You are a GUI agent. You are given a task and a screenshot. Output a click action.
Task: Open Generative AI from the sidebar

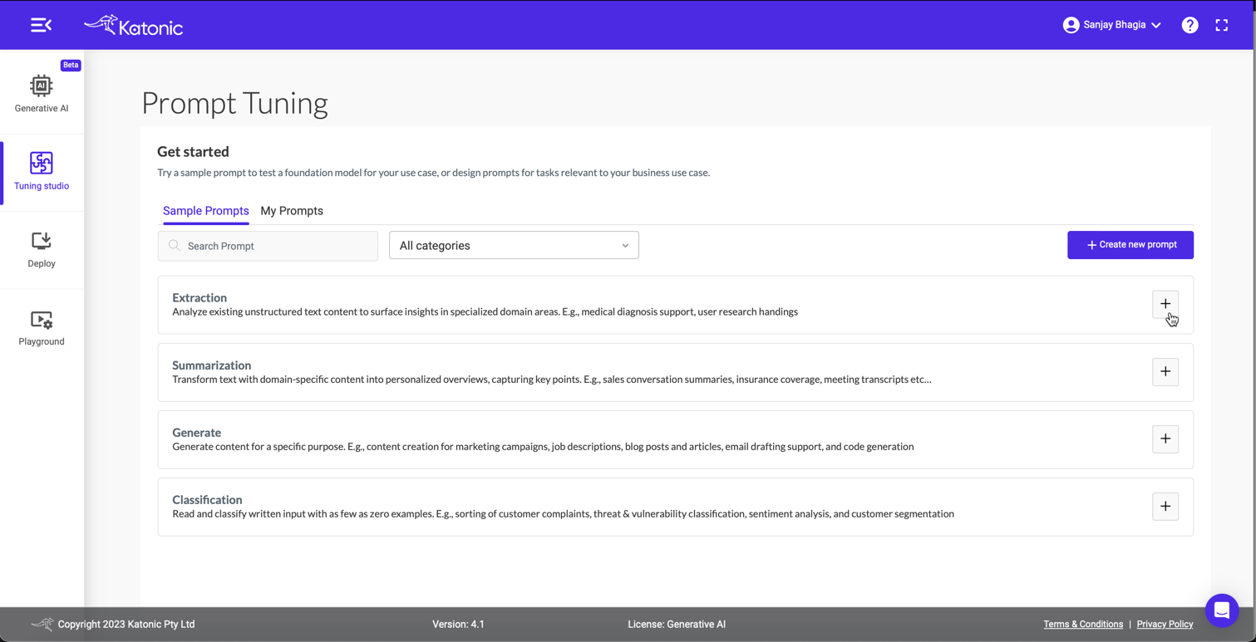click(42, 93)
